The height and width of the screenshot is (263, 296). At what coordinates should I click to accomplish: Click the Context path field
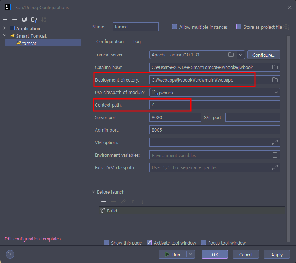coord(215,105)
